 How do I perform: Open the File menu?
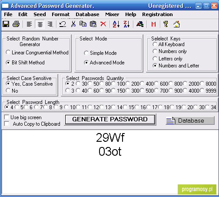tap(8, 14)
